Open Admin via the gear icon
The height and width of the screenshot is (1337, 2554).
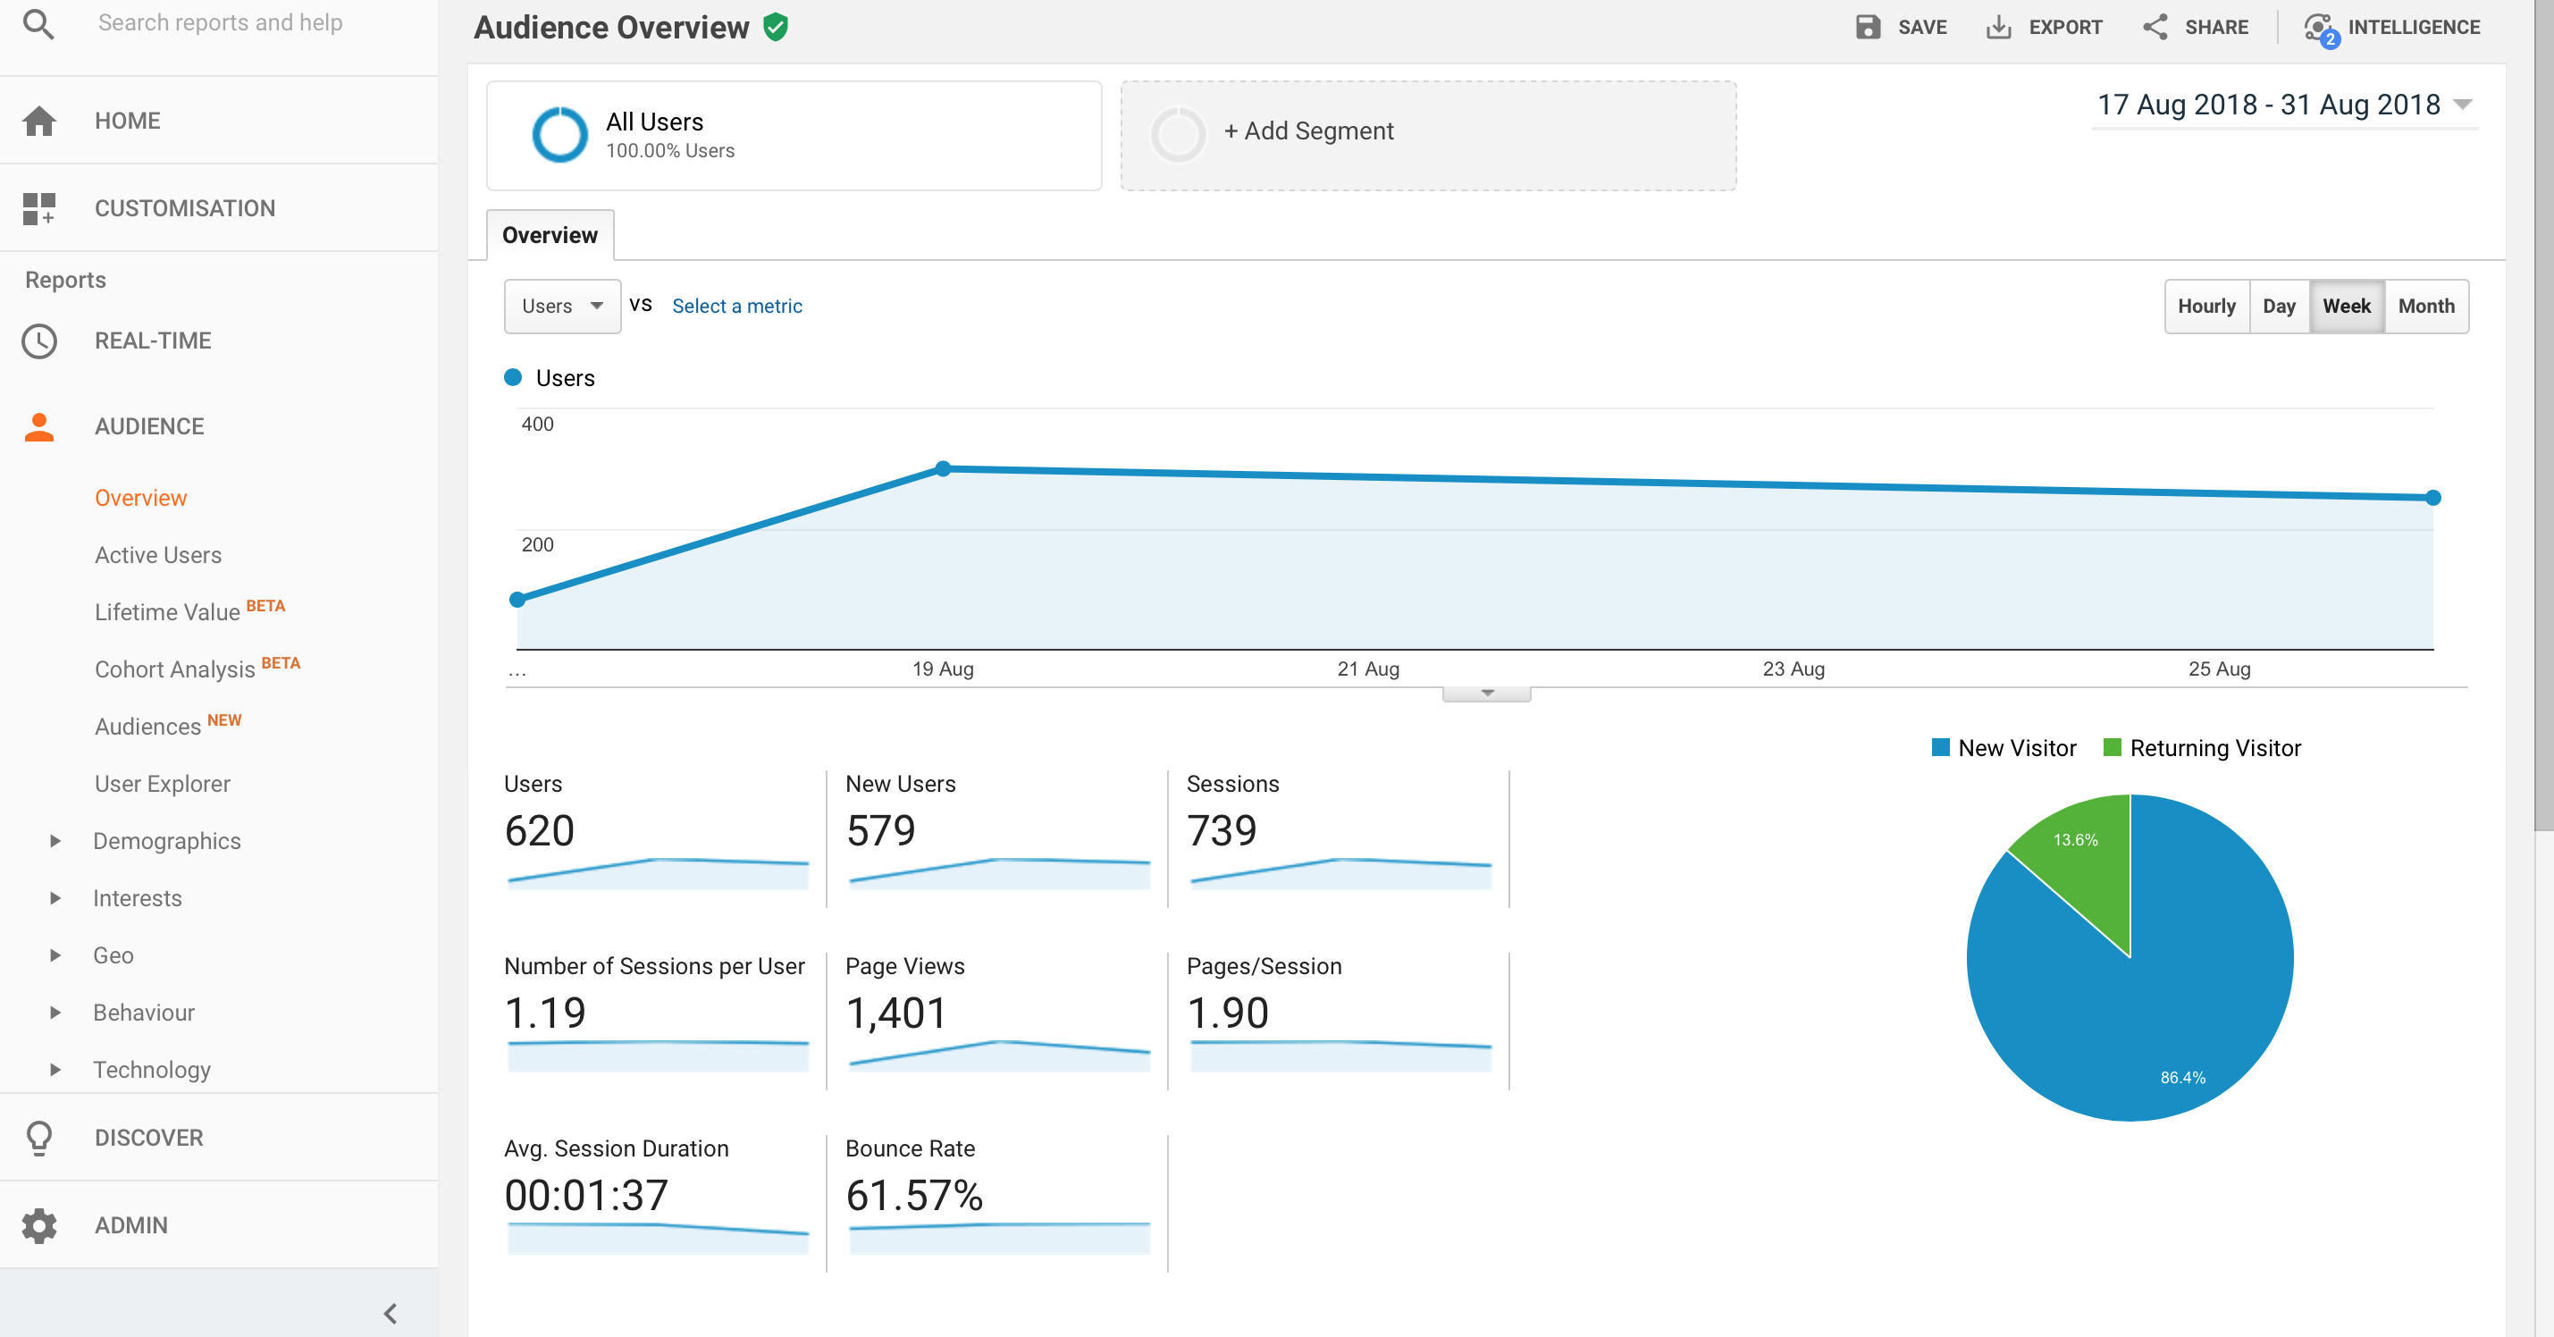[39, 1225]
